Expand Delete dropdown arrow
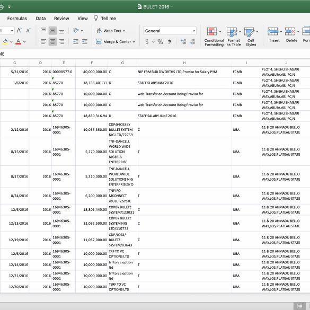The height and width of the screenshot is (310, 310). [x=298, y=31]
